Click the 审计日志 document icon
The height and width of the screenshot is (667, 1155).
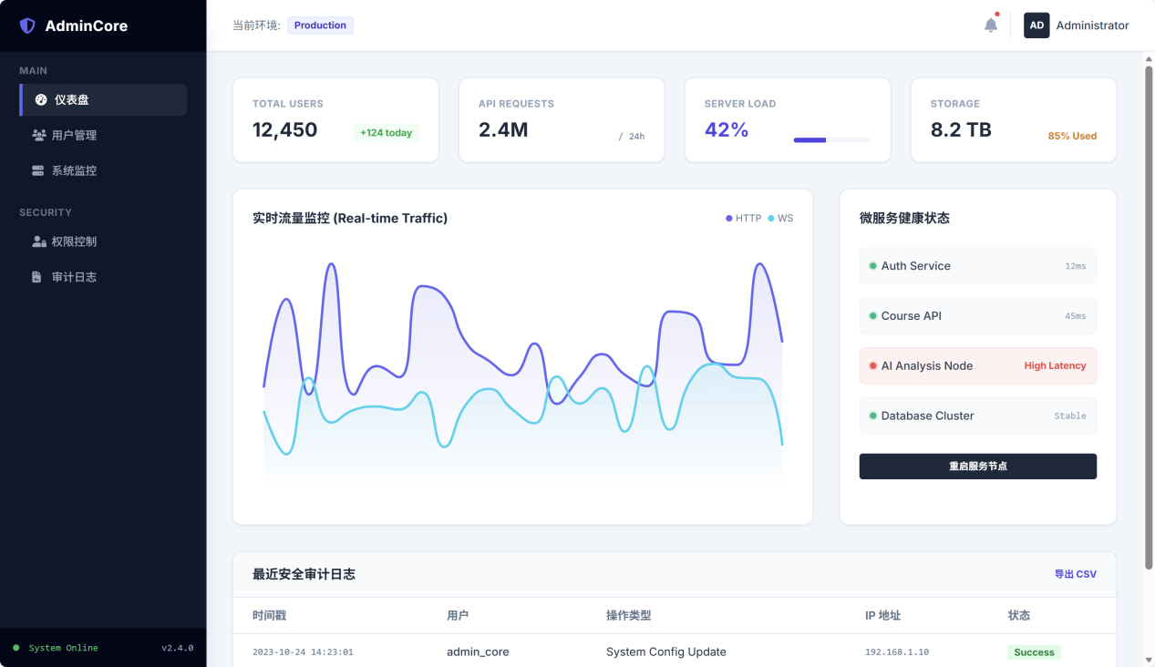[37, 277]
